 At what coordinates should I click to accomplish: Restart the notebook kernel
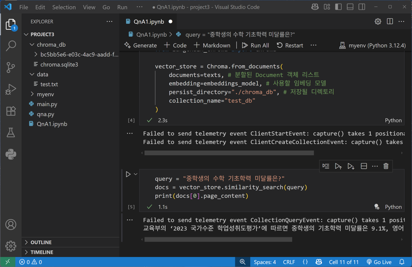(290, 45)
